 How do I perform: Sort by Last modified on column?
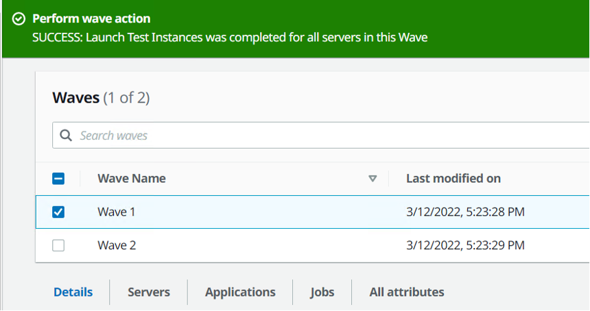pyautogui.click(x=453, y=179)
